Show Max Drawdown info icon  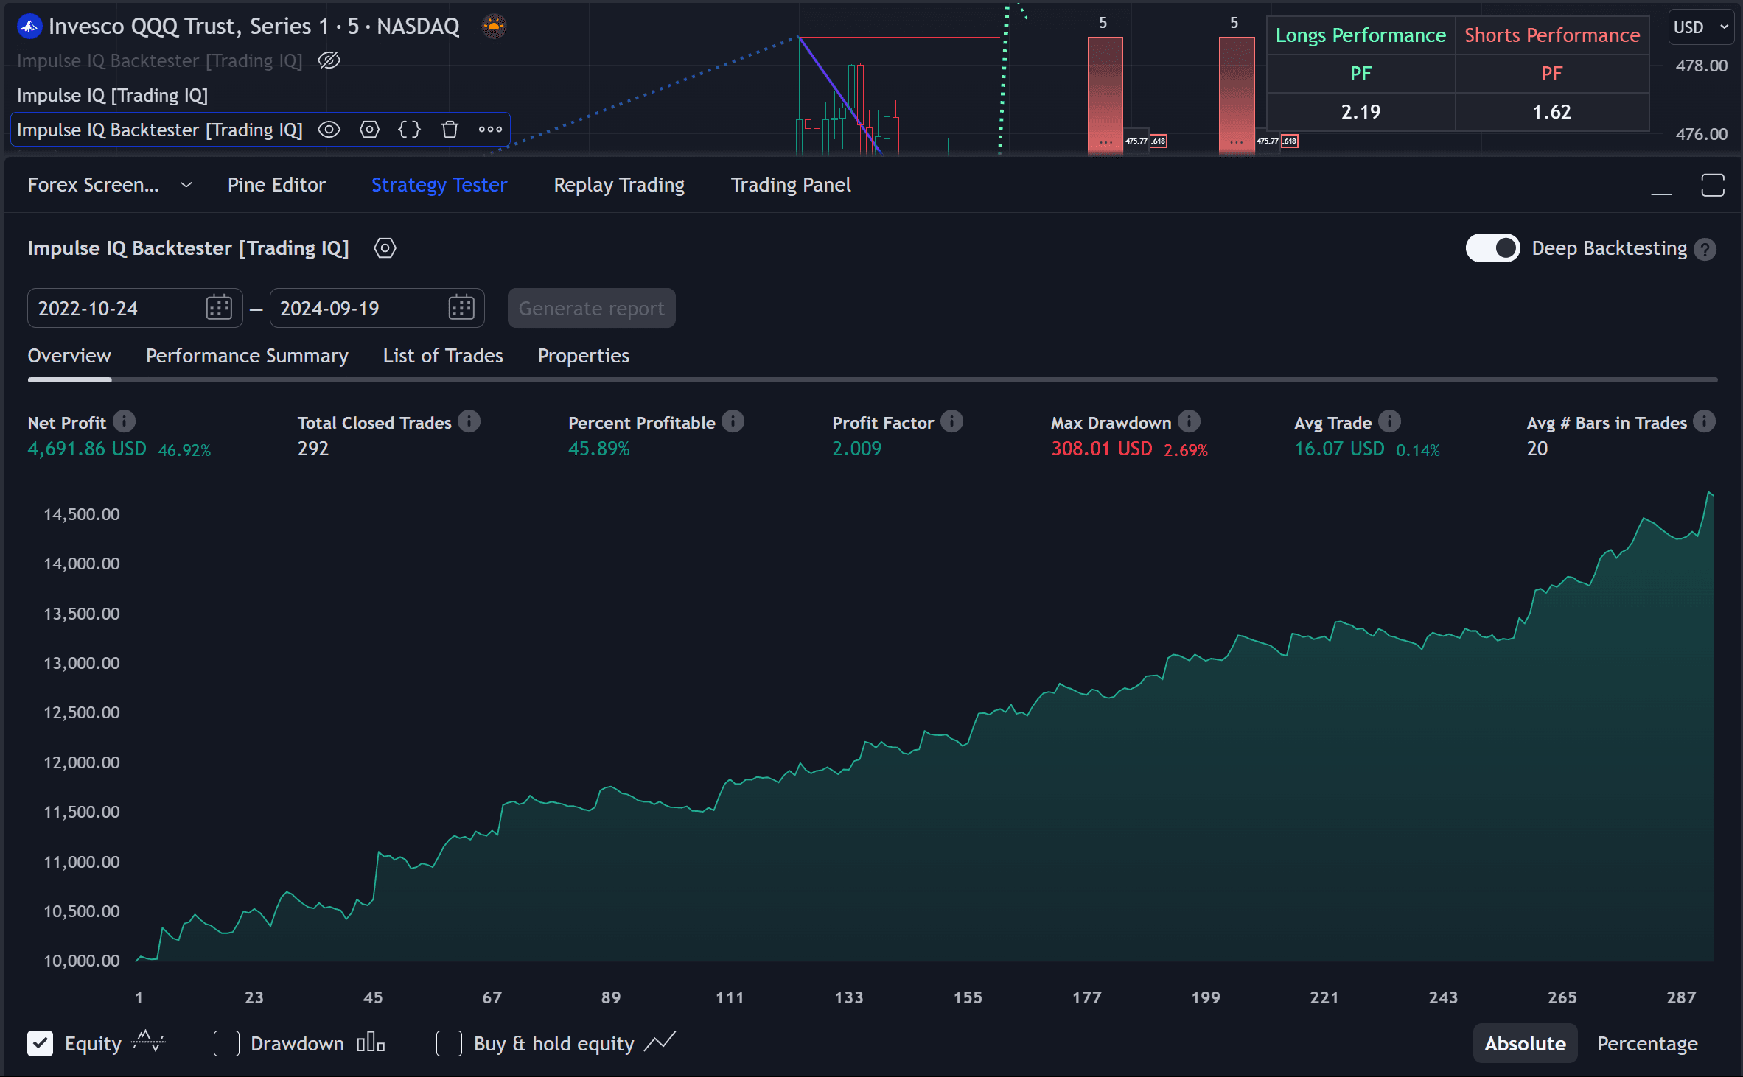(1189, 421)
